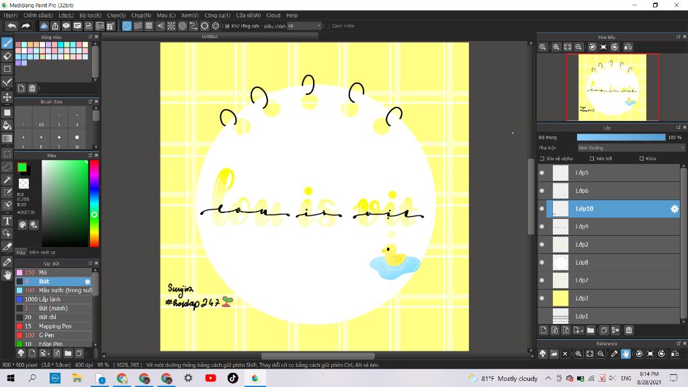Adjust the Độ trong opacity slider

coord(621,137)
